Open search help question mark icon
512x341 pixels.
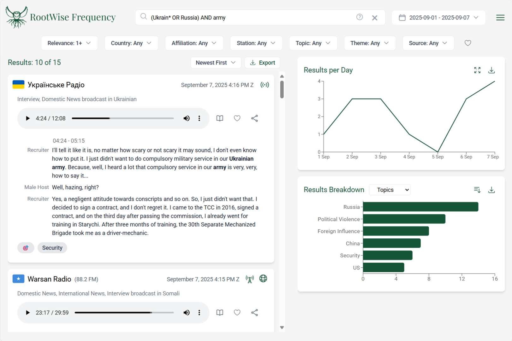tap(359, 17)
